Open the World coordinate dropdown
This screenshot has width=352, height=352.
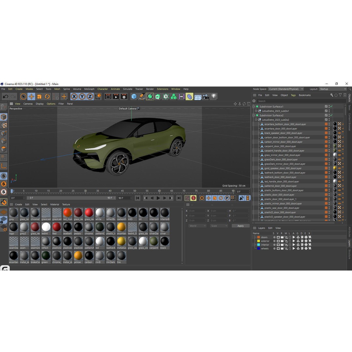click(x=197, y=226)
